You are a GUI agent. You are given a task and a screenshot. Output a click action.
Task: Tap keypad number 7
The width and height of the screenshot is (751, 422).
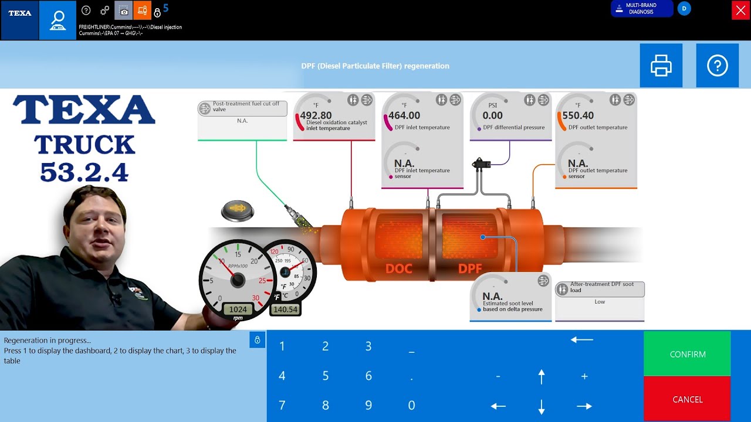click(x=282, y=405)
